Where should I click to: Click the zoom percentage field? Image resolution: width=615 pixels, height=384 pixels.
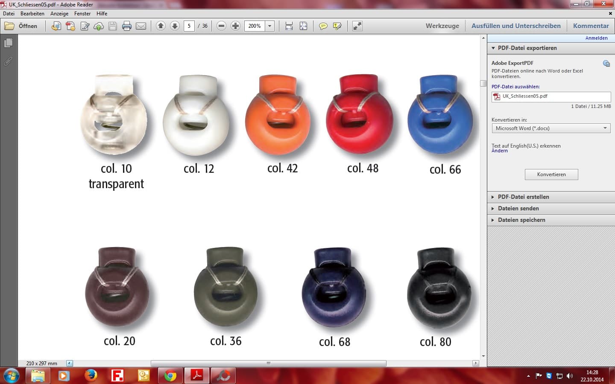point(255,26)
